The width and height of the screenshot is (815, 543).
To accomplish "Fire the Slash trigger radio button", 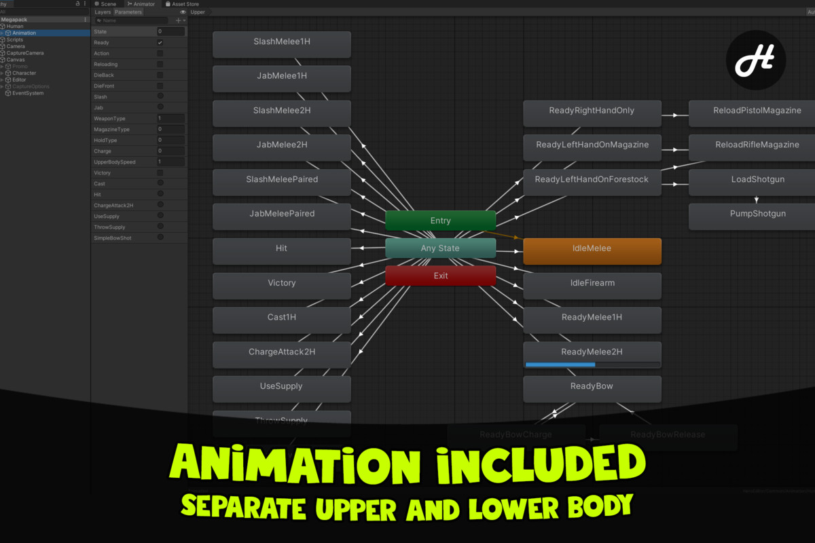I will [x=160, y=96].
